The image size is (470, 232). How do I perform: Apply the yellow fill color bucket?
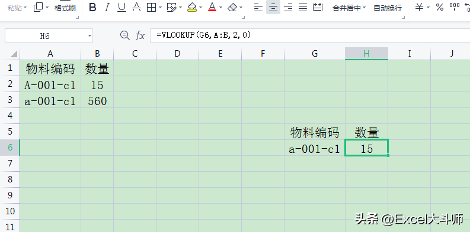[192, 8]
